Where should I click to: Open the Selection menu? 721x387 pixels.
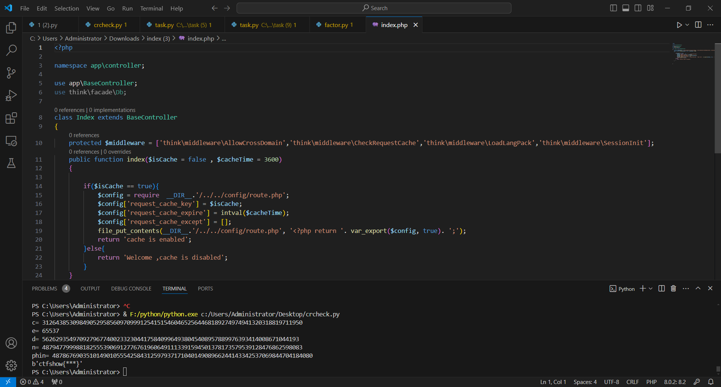tap(66, 8)
